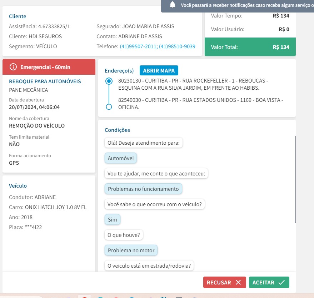Viewport: 314px width, 298px height.
Task: Accept the service with ACEITAR
Action: tap(269, 282)
